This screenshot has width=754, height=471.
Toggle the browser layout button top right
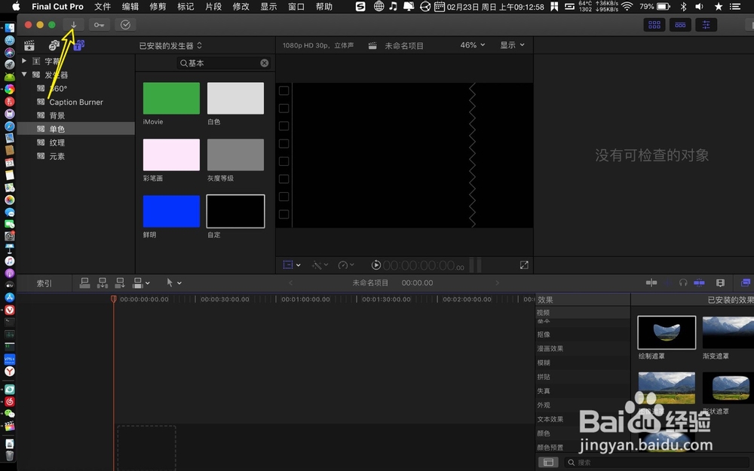[x=654, y=24]
